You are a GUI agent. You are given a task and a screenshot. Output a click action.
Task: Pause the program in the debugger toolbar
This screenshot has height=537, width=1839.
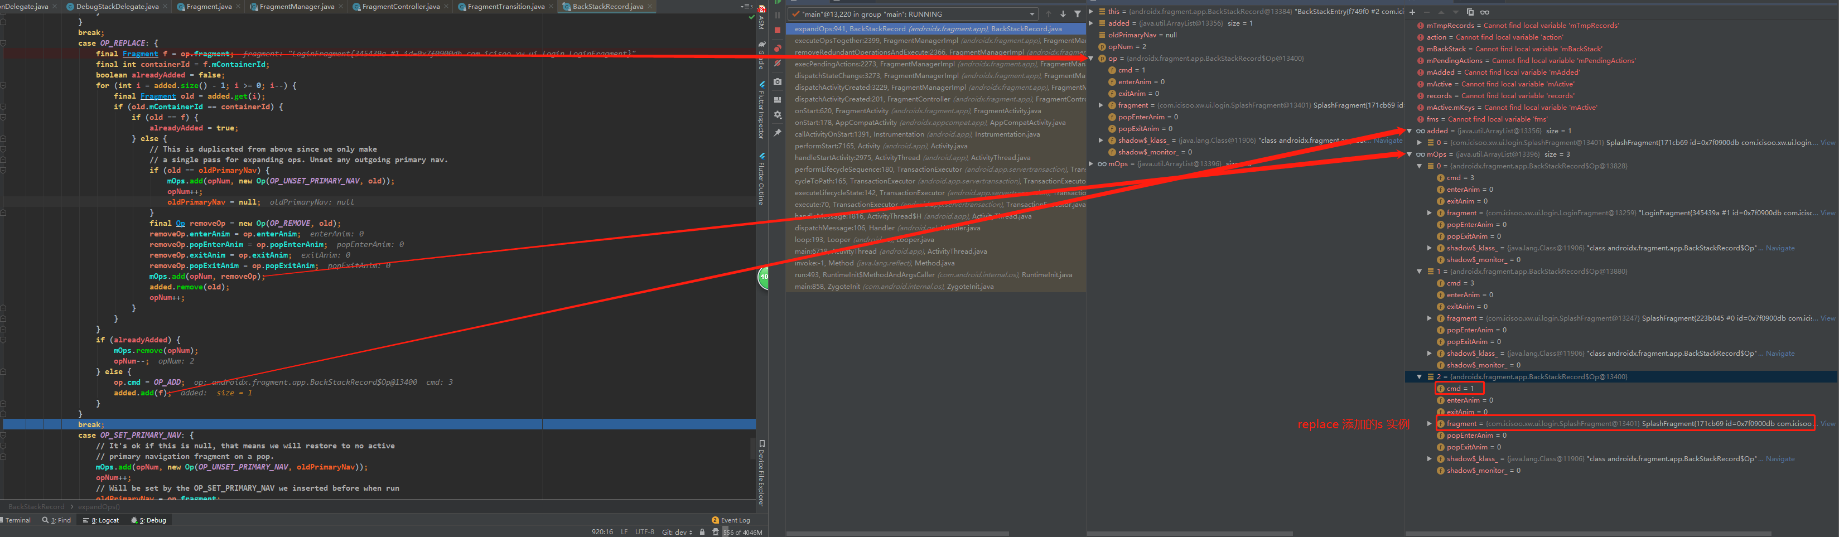tap(778, 15)
